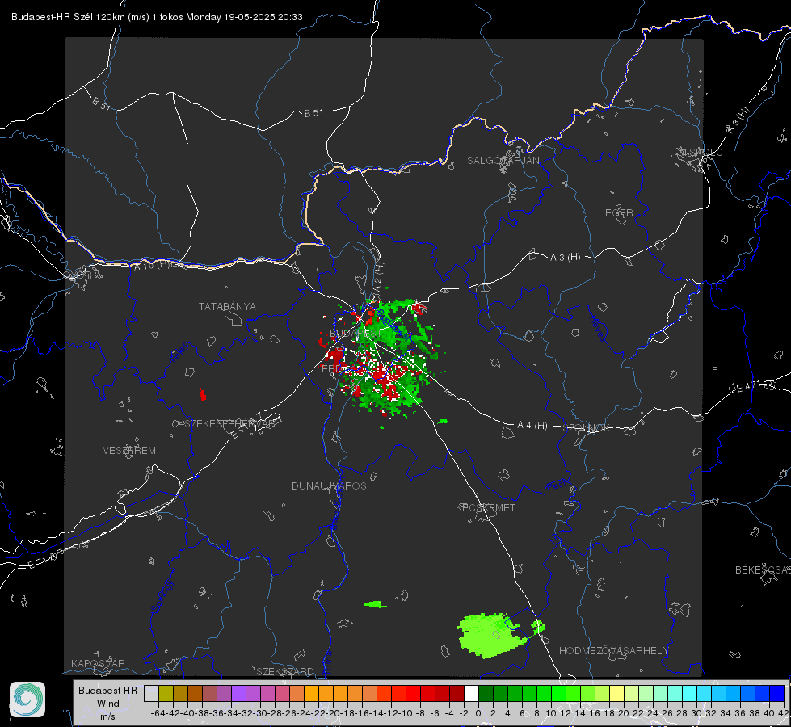Click the small red echo west of Érd

point(202,394)
